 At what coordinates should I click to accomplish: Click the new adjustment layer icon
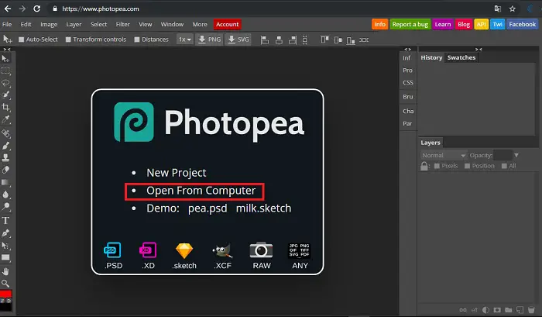click(x=485, y=310)
